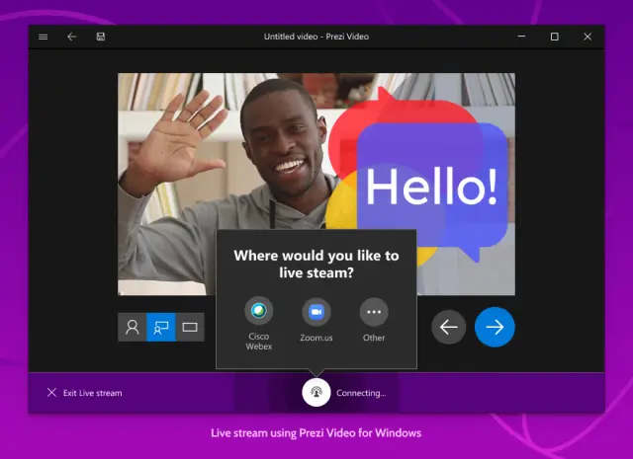Advance to next slide with blue arrow

[x=495, y=327]
